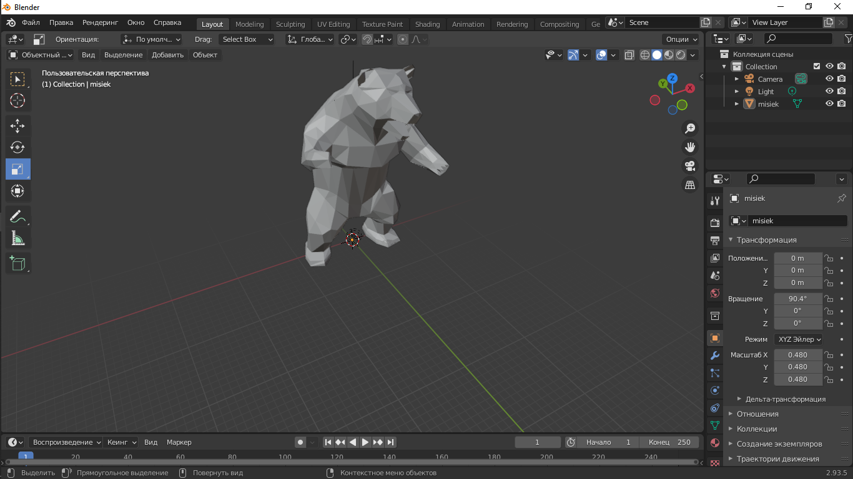Open the View Layer properties tab
Image resolution: width=853 pixels, height=479 pixels.
click(715, 258)
